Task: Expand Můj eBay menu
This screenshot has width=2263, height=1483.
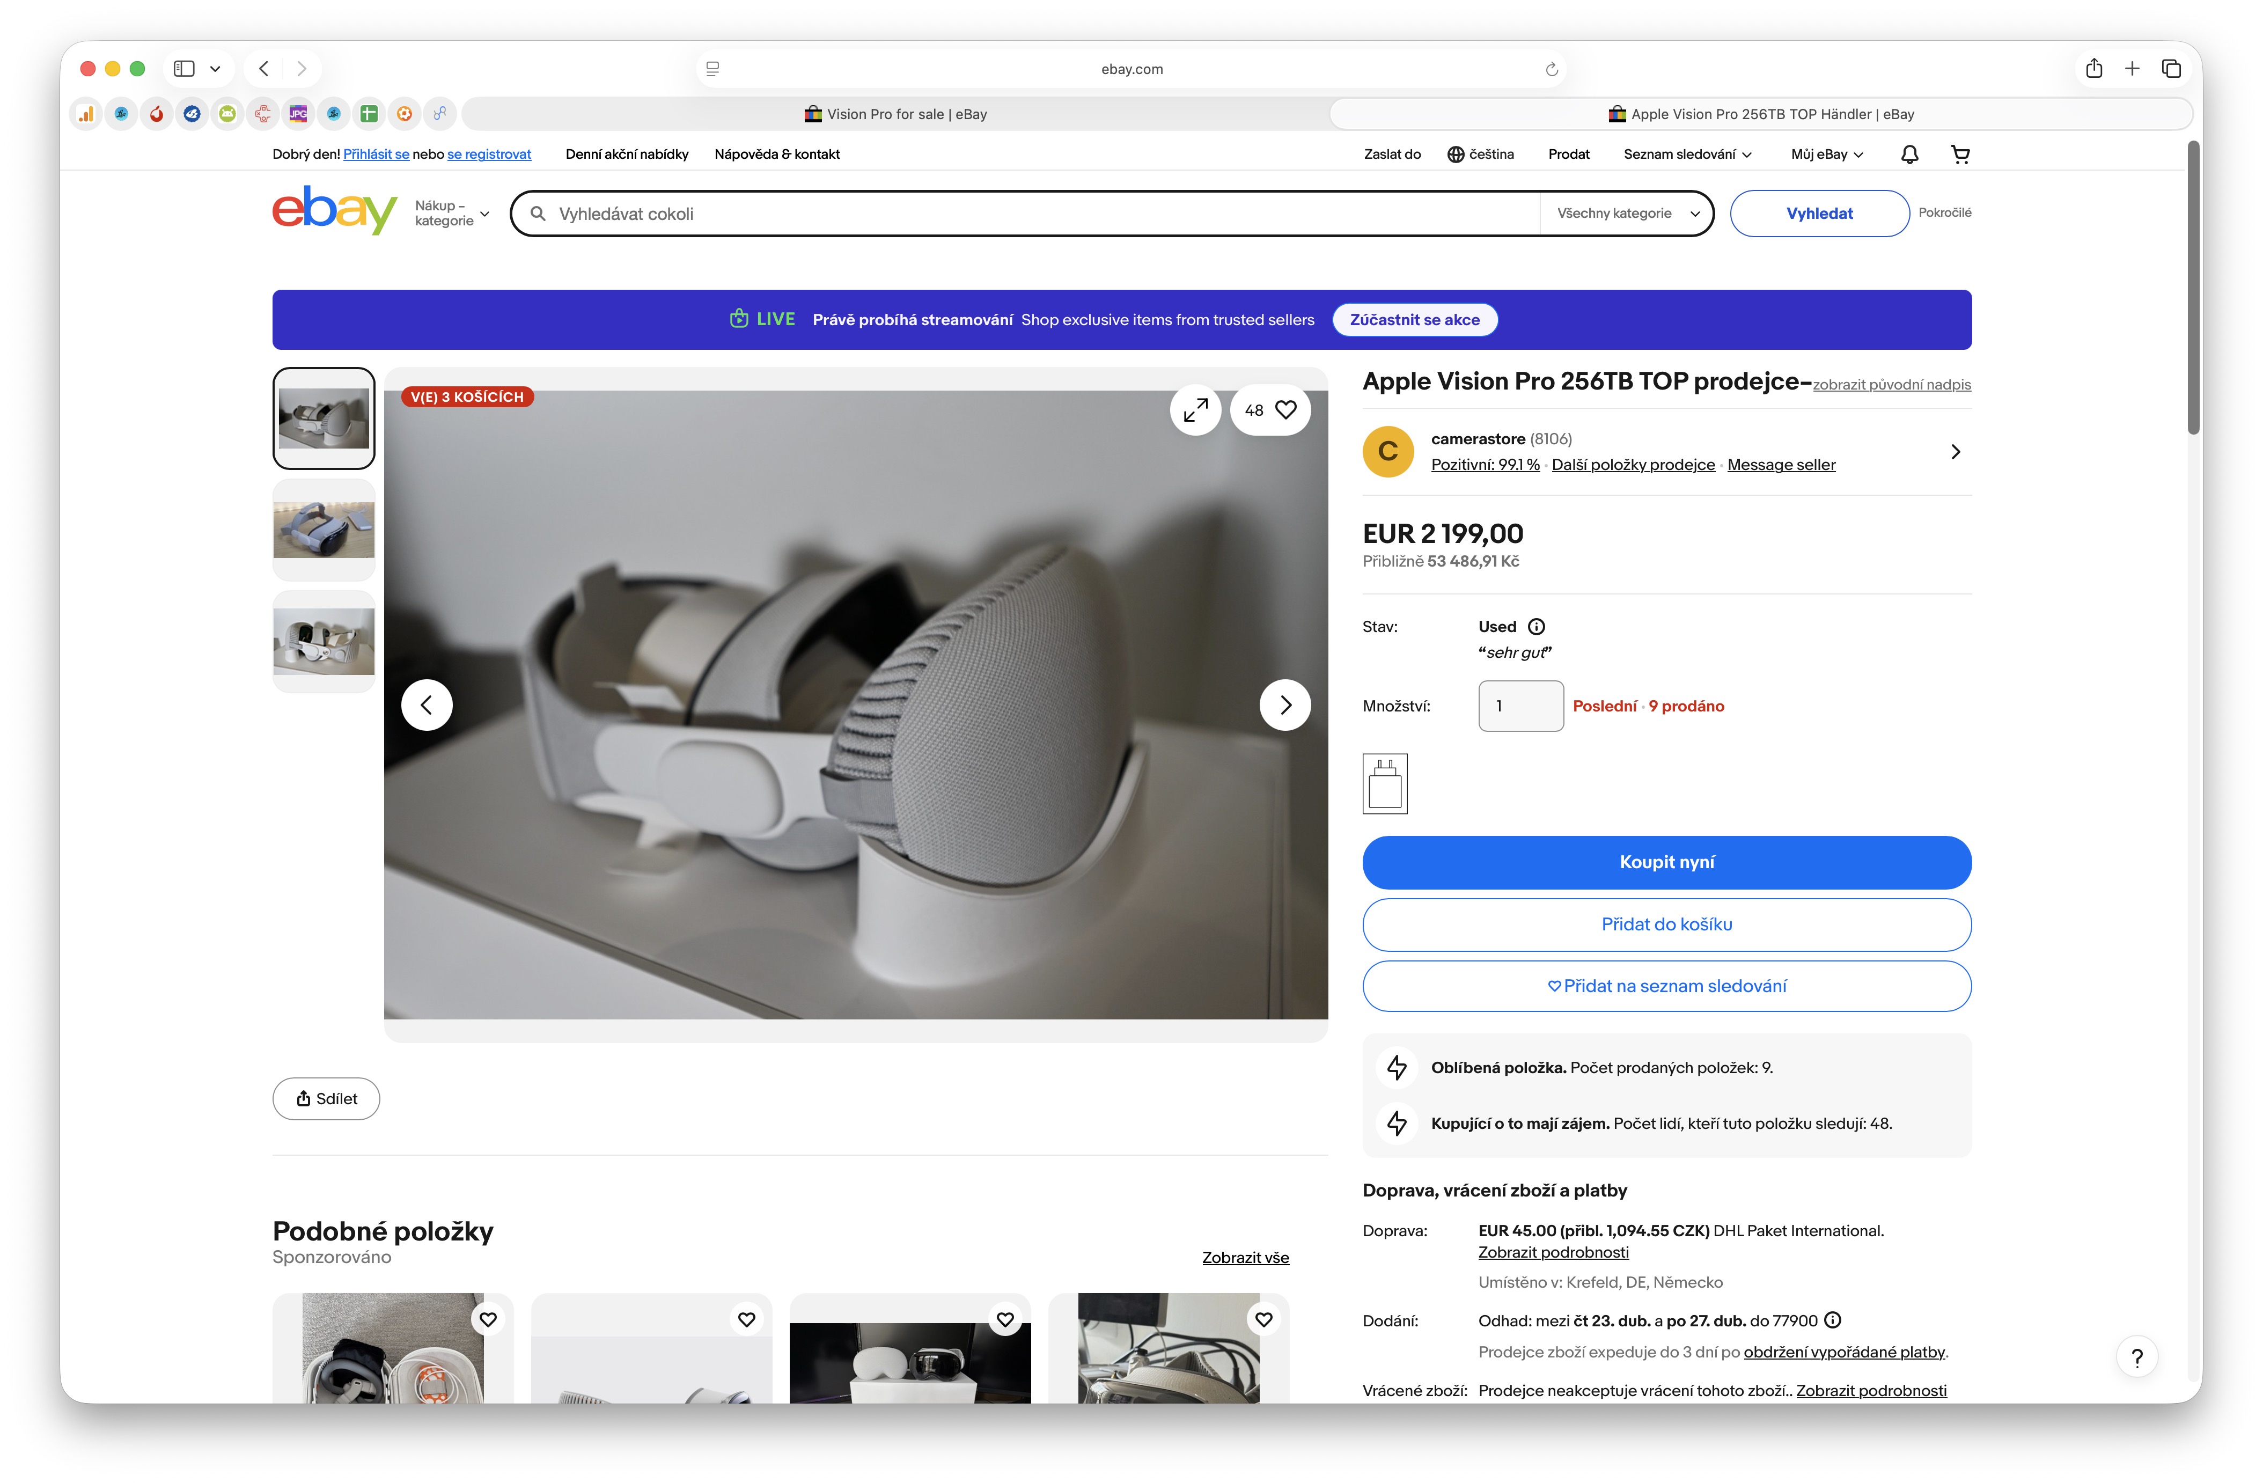Action: coord(1827,154)
